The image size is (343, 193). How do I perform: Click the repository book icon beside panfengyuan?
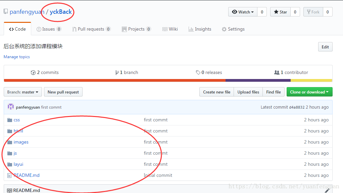coord(6,11)
